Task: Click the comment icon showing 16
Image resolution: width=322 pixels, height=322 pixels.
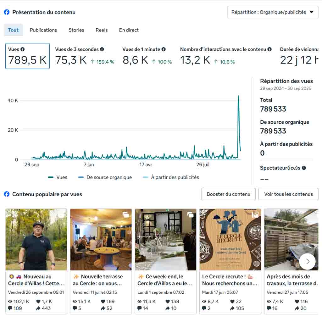Action: (269, 308)
